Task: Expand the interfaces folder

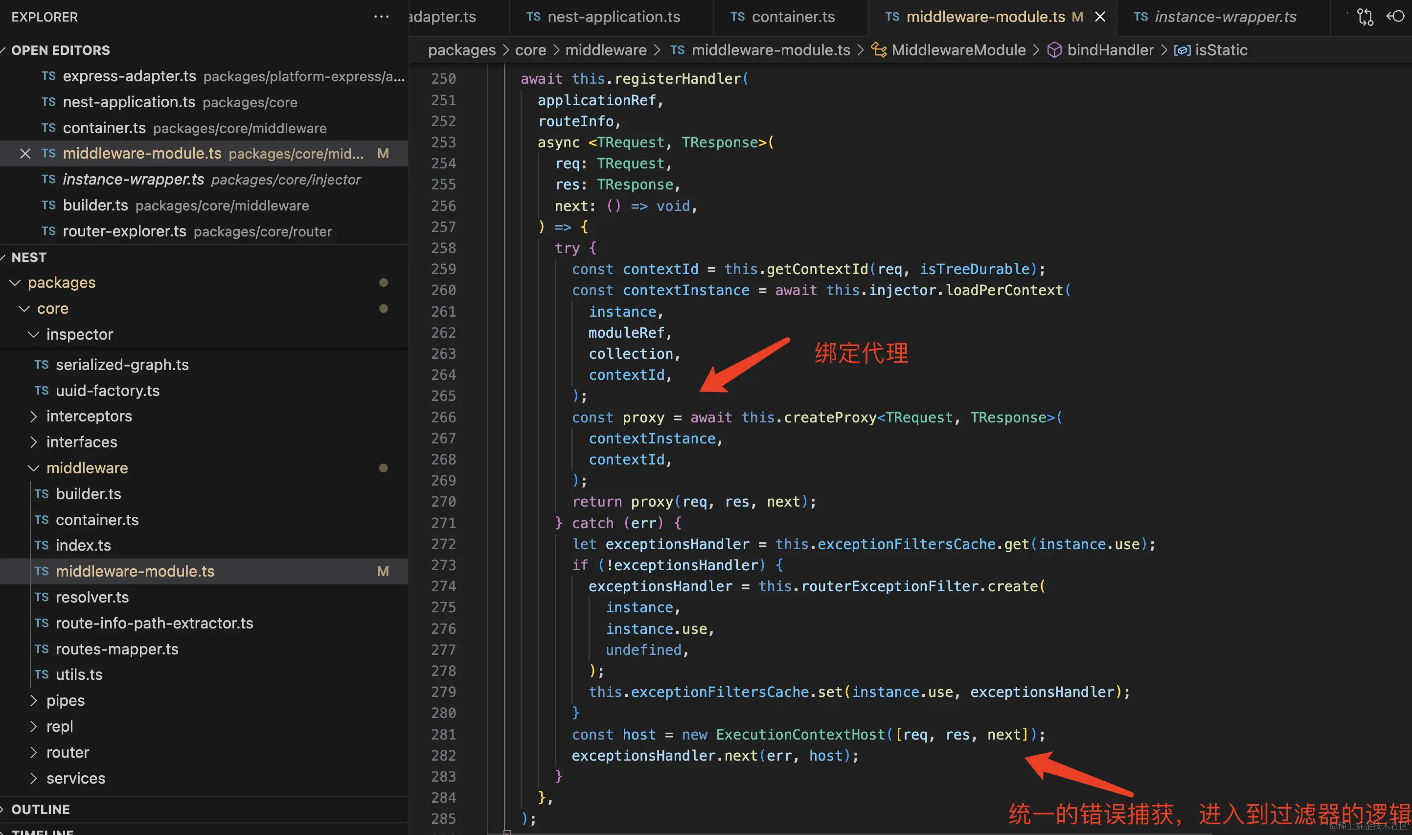Action: pos(34,442)
